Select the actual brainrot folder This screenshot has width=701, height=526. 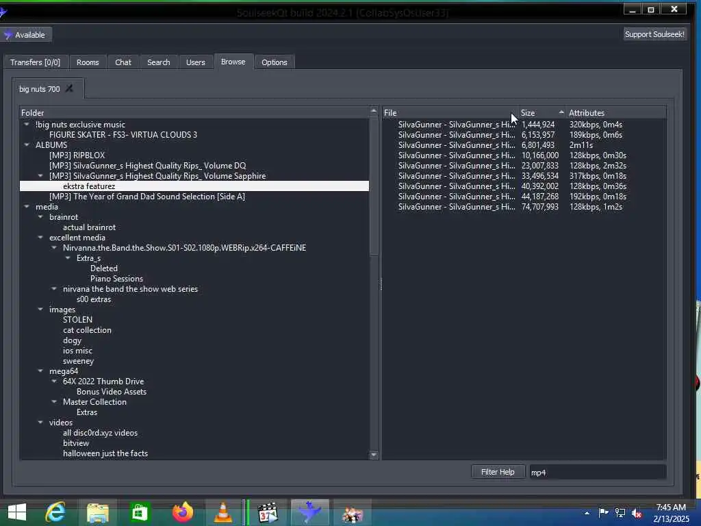pyautogui.click(x=90, y=227)
